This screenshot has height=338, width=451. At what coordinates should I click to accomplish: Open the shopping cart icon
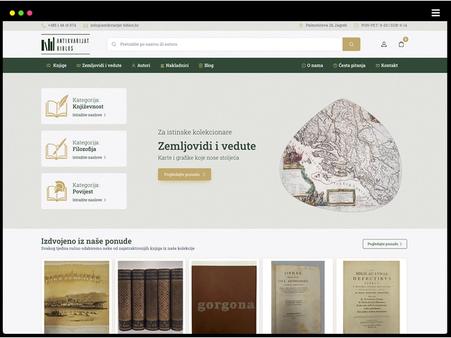pyautogui.click(x=402, y=44)
